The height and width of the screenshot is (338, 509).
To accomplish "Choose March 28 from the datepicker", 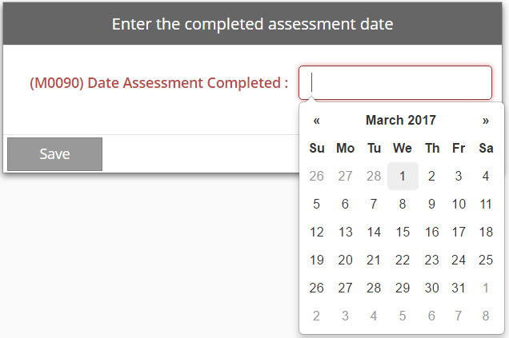I will tap(374, 288).
